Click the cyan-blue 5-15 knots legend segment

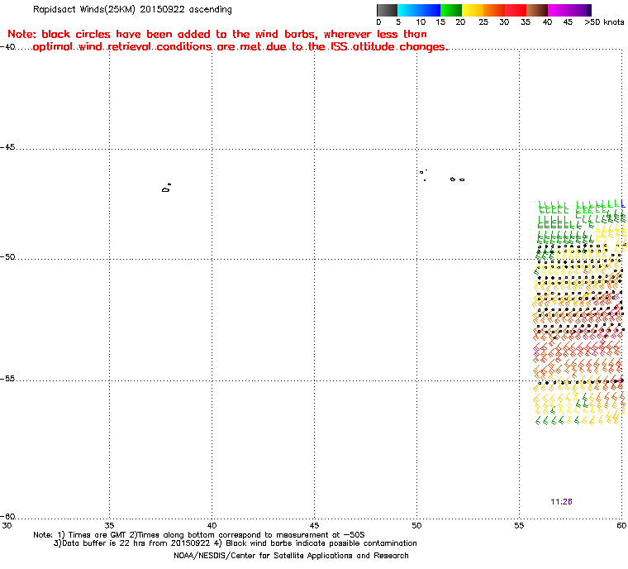[419, 10]
